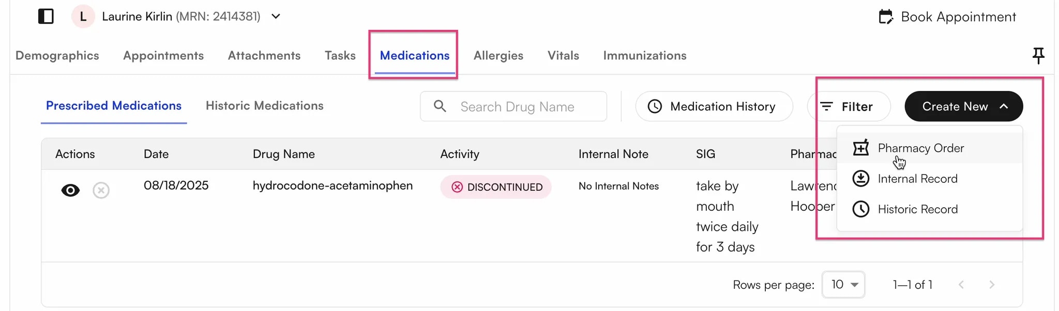1059x311 pixels.
Task: Open the Historic Medications tab
Action: 264,105
